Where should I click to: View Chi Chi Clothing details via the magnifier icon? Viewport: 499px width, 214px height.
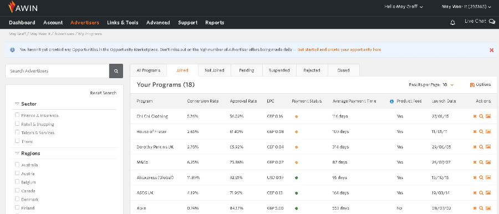[x=481, y=116]
